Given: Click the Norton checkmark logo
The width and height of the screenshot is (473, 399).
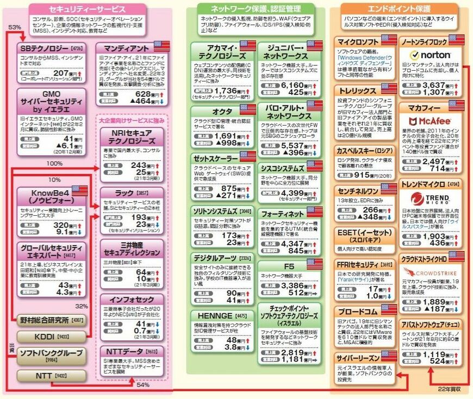Looking at the screenshot, I should (431, 55).
